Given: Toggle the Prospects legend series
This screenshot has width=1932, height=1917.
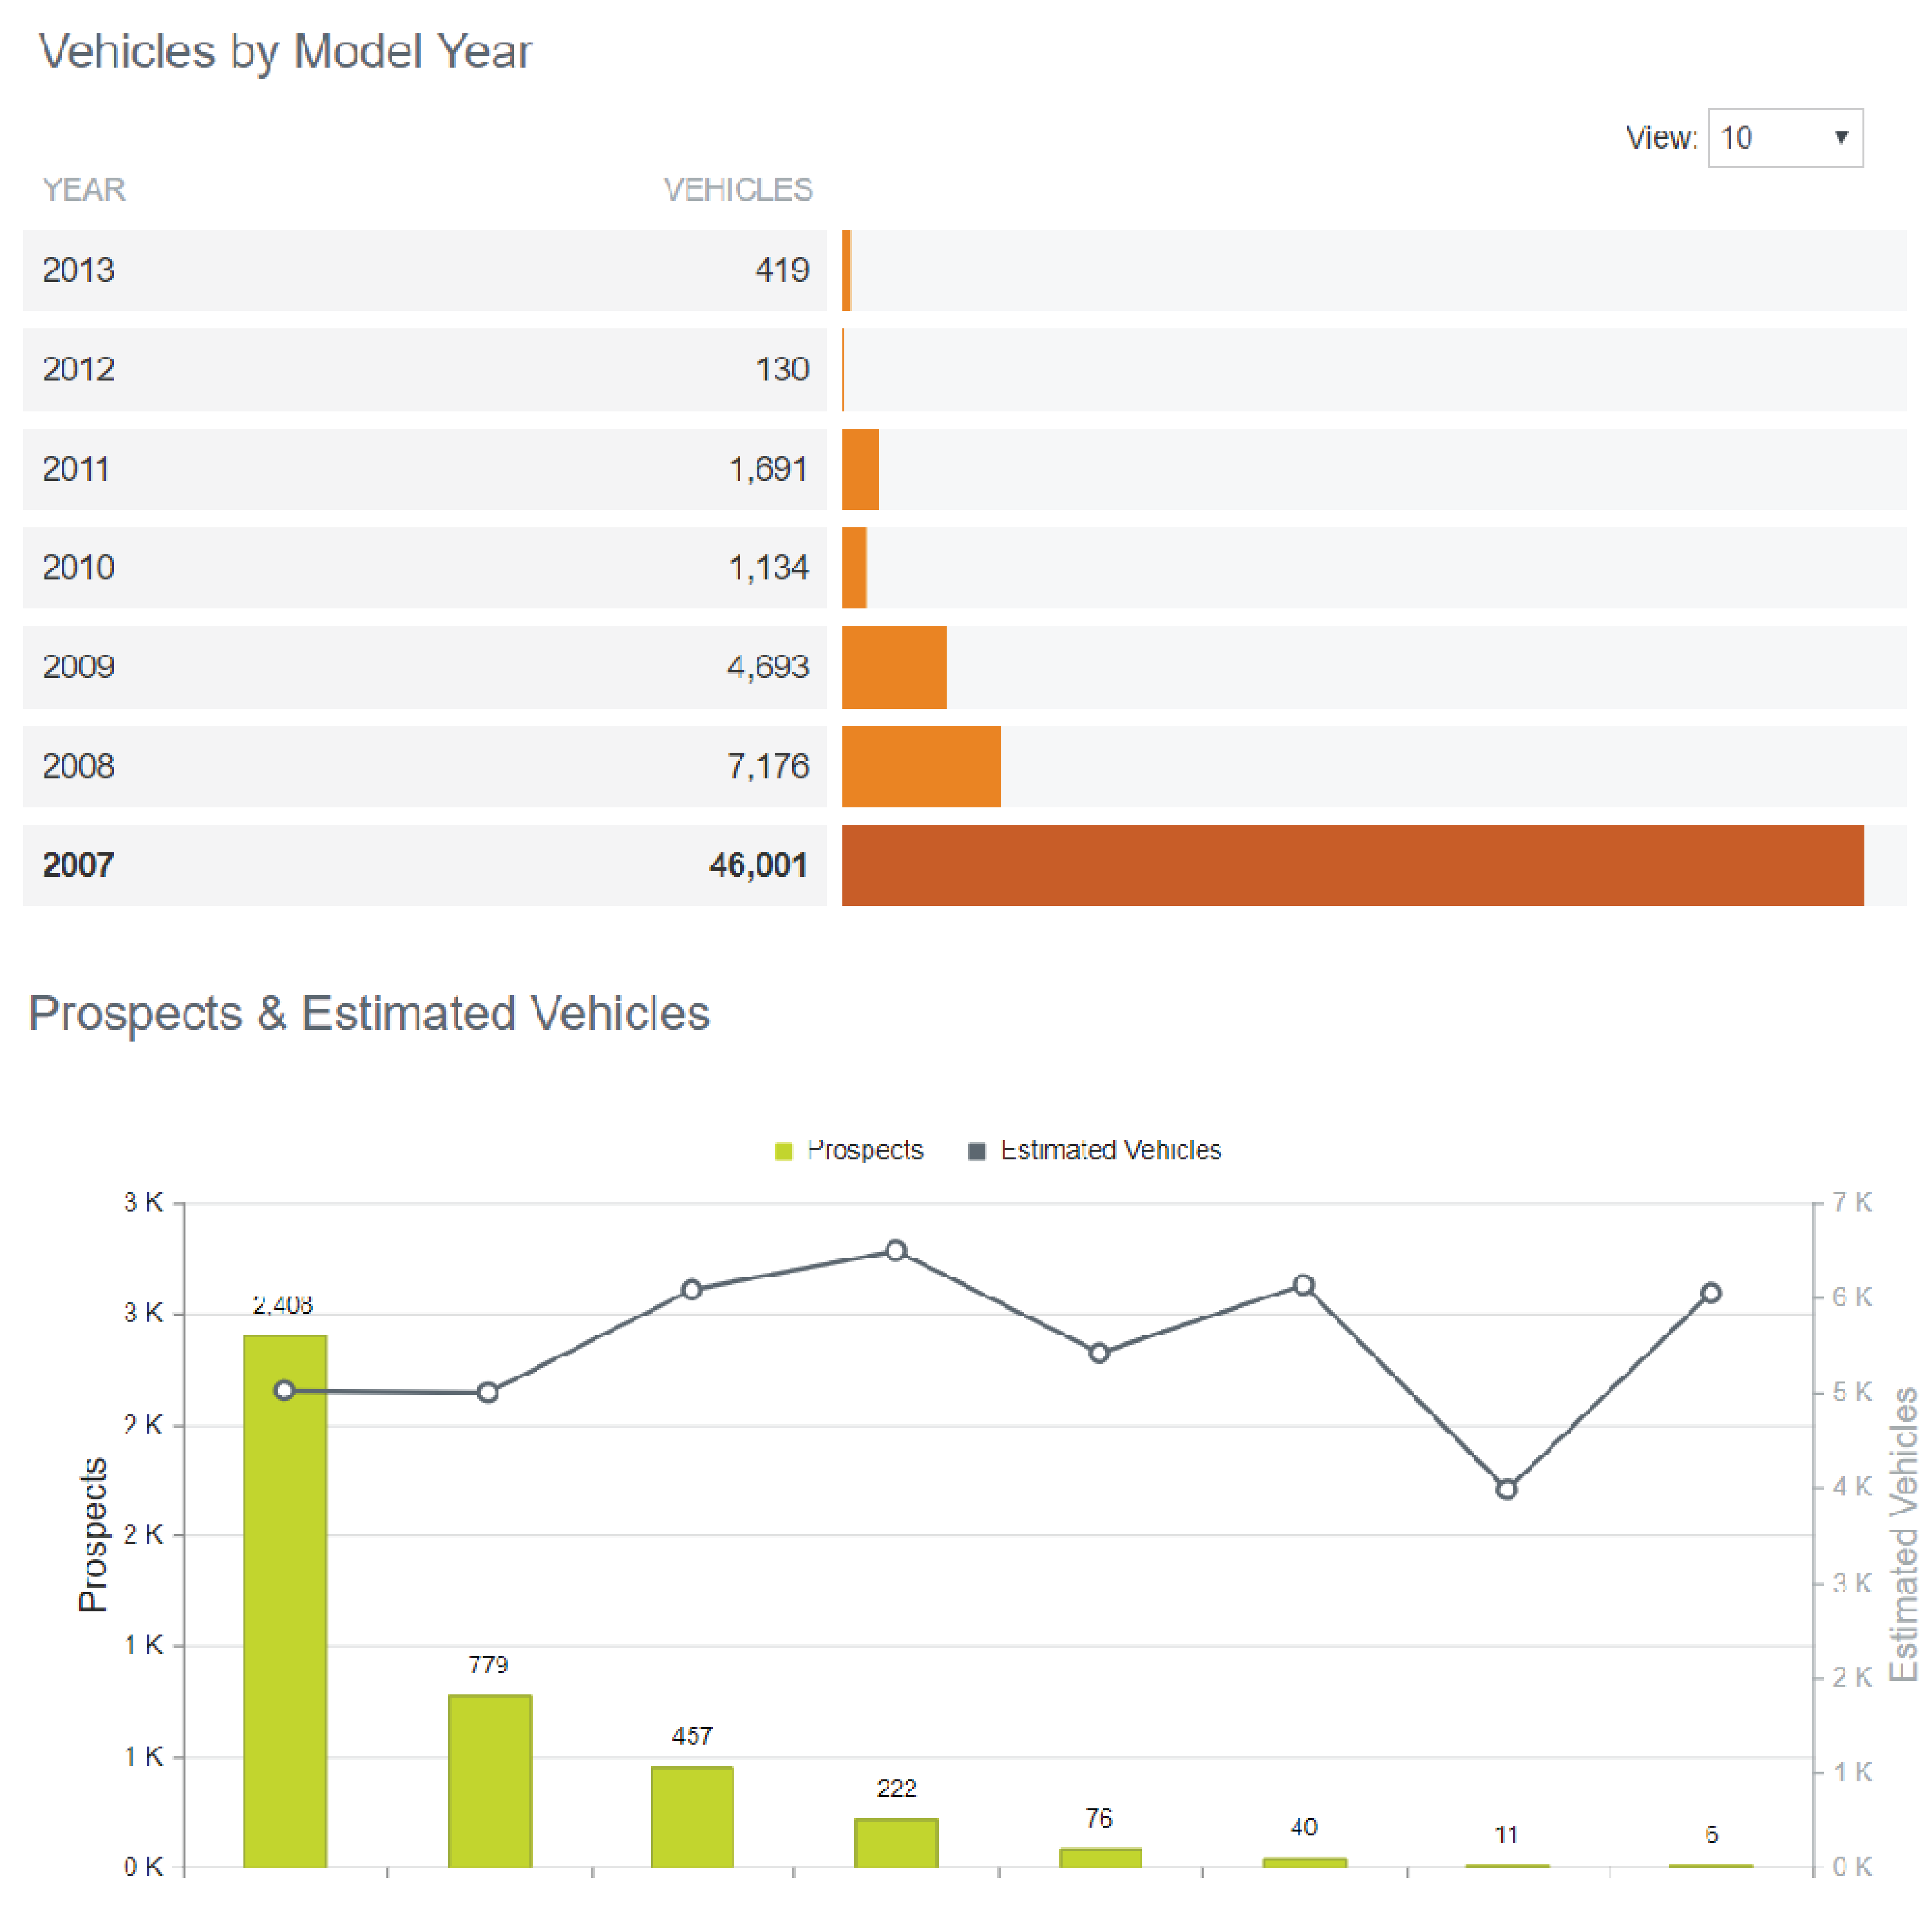Looking at the screenshot, I should [x=864, y=1150].
